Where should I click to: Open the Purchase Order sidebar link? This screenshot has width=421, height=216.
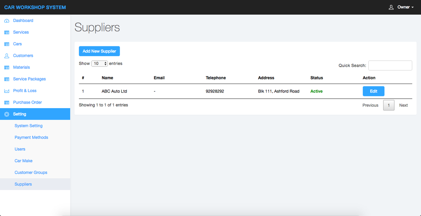tap(28, 102)
